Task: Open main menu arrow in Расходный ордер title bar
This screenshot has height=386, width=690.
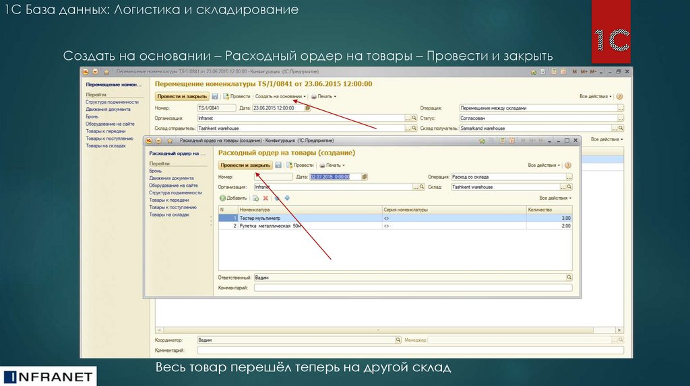Action: tap(158, 141)
